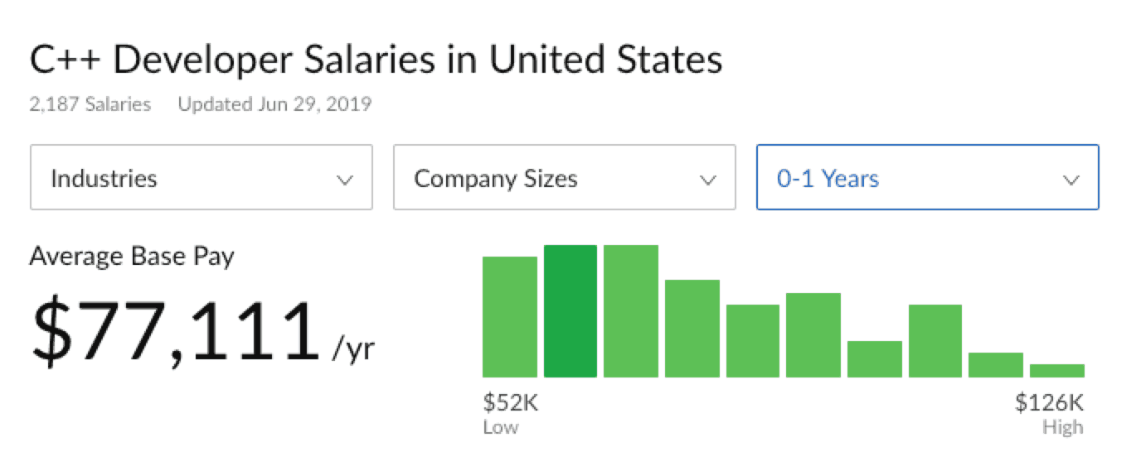Click the 2,187 Salaries count text
The image size is (1141, 452).
point(90,105)
